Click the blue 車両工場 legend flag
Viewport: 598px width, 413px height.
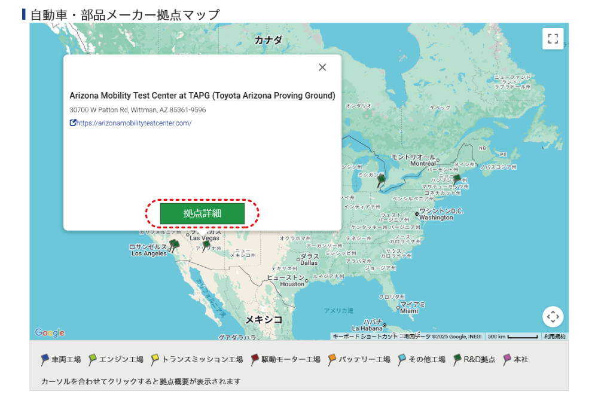(45, 359)
